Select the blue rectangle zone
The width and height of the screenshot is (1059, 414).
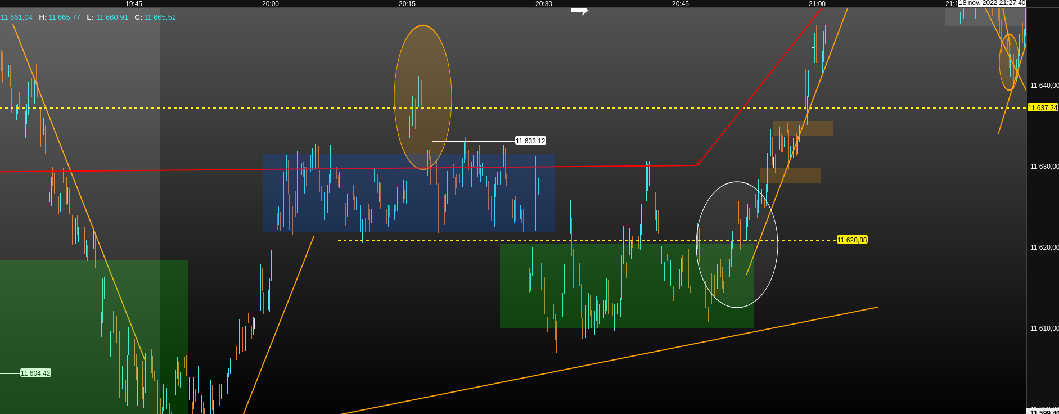click(x=409, y=193)
